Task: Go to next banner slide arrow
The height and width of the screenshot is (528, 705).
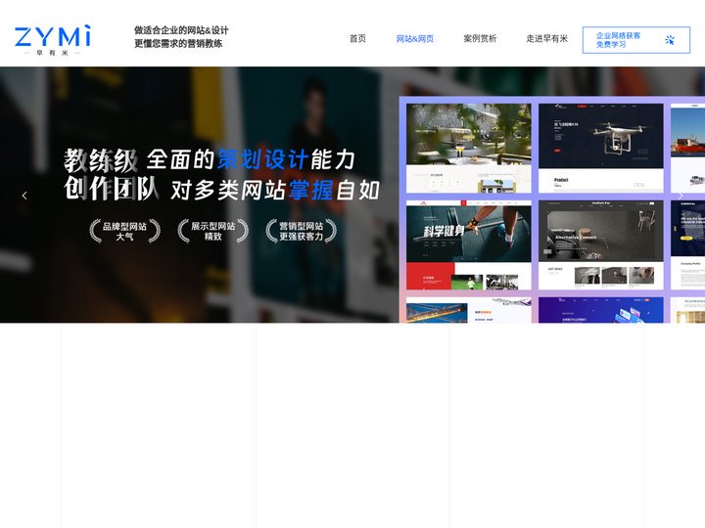Action: pyautogui.click(x=681, y=196)
